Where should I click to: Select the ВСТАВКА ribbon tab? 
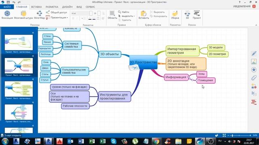click(x=36, y=7)
